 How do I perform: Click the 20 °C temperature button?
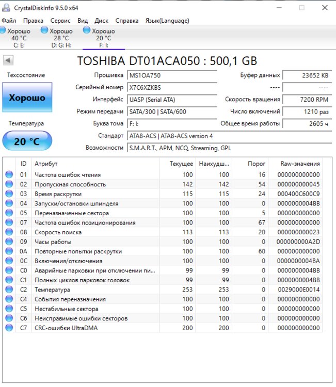pyautogui.click(x=27, y=141)
